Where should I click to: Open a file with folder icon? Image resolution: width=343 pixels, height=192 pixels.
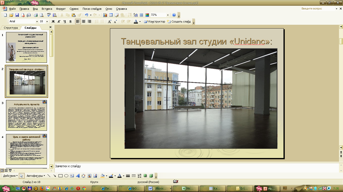tap(11, 15)
